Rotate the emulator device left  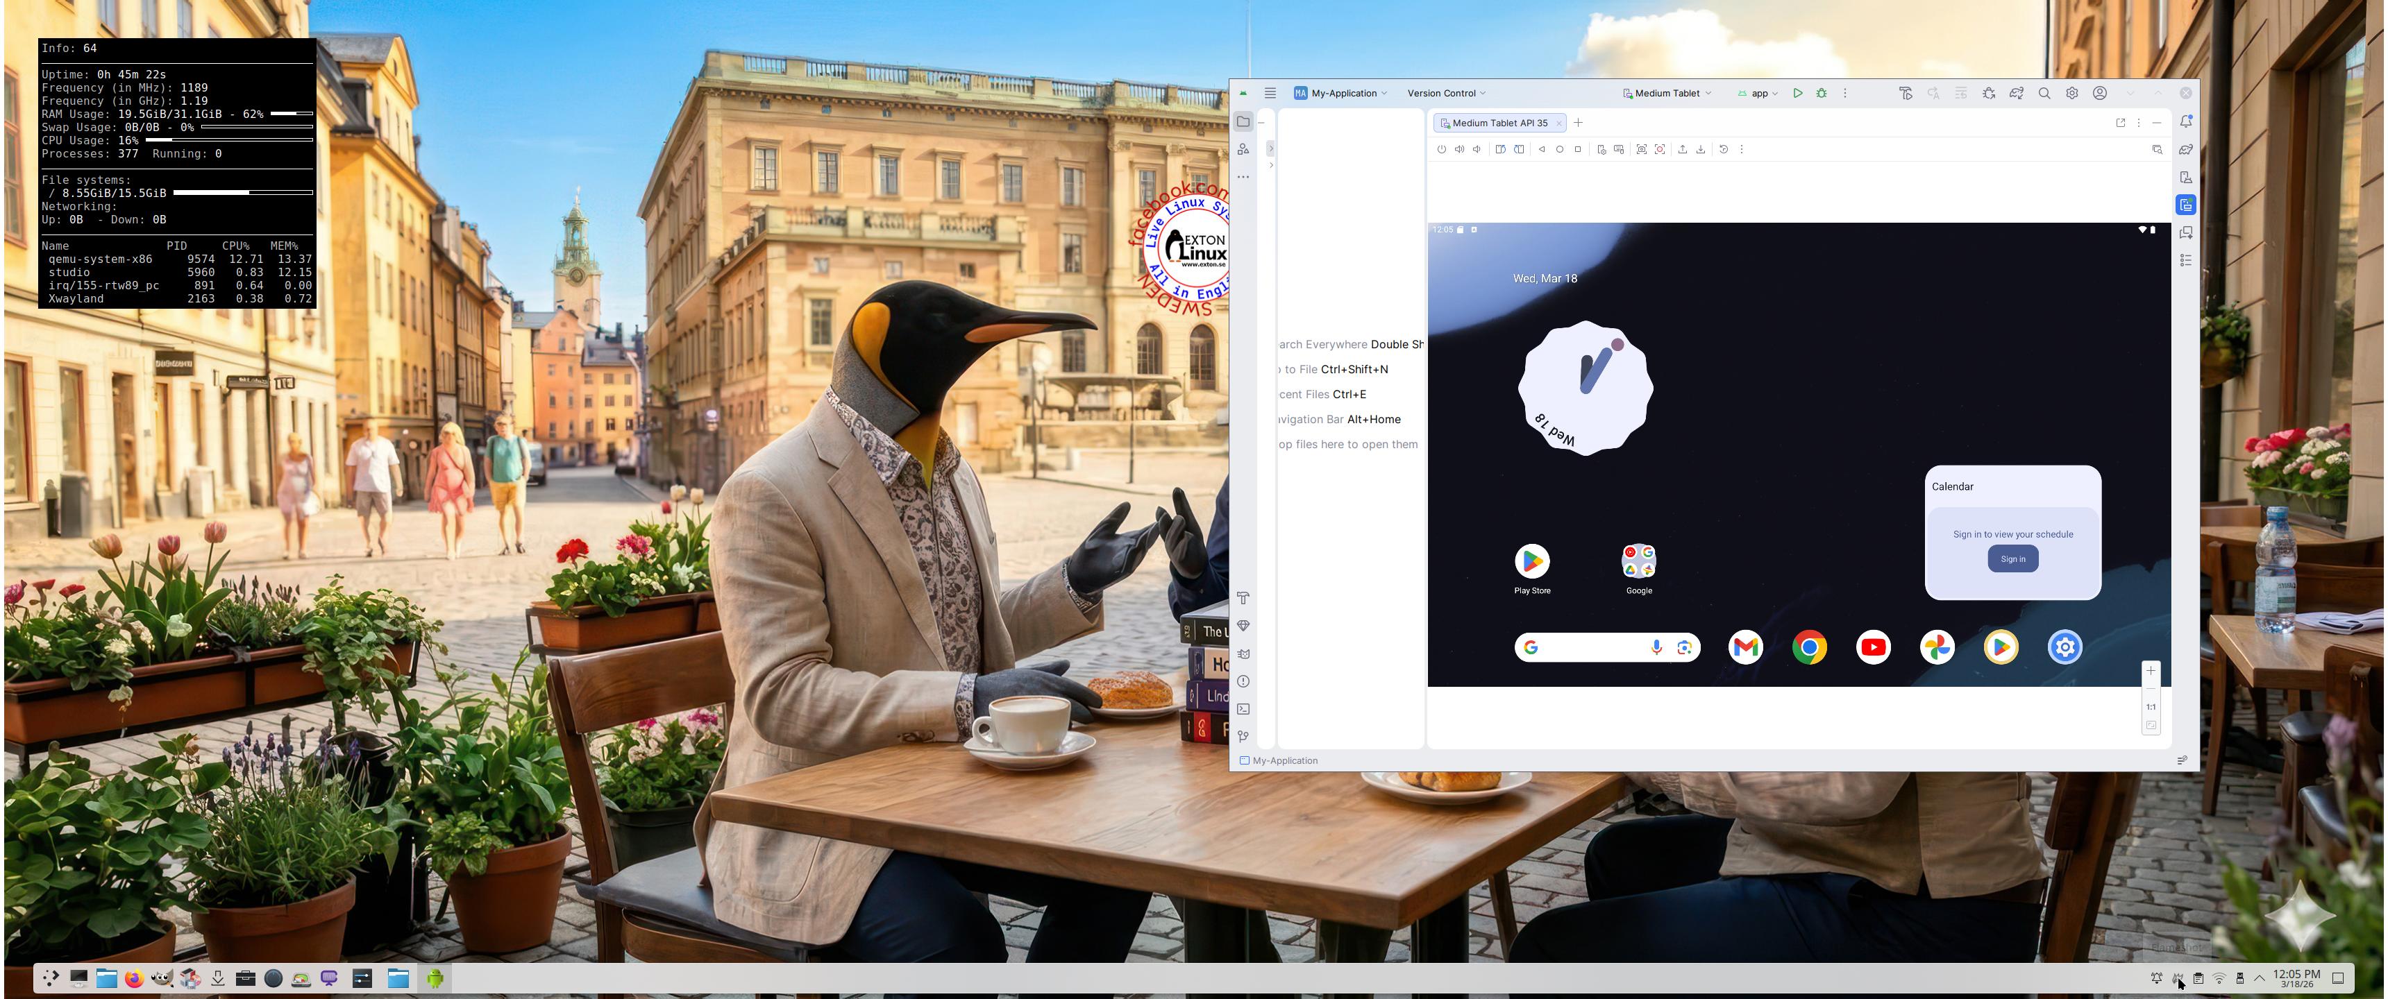pos(1500,149)
